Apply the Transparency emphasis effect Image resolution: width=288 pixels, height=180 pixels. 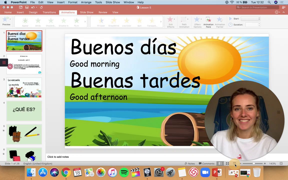coord(152,22)
